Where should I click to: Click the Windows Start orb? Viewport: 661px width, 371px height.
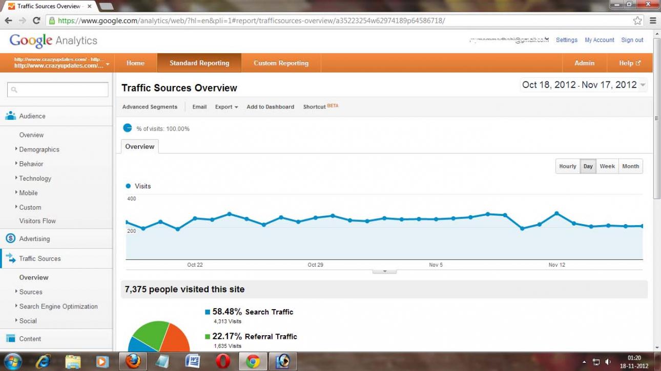pyautogui.click(x=13, y=361)
